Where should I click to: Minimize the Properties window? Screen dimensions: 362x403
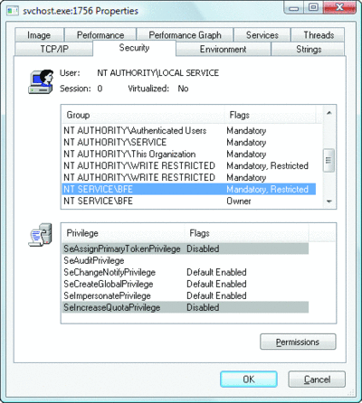tap(293, 7)
